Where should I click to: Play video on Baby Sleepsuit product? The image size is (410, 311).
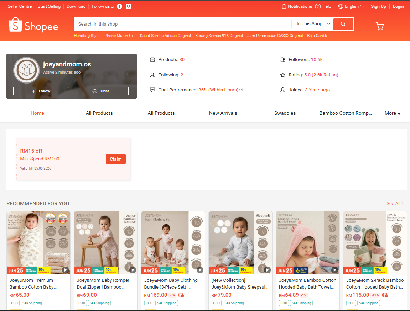267,270
